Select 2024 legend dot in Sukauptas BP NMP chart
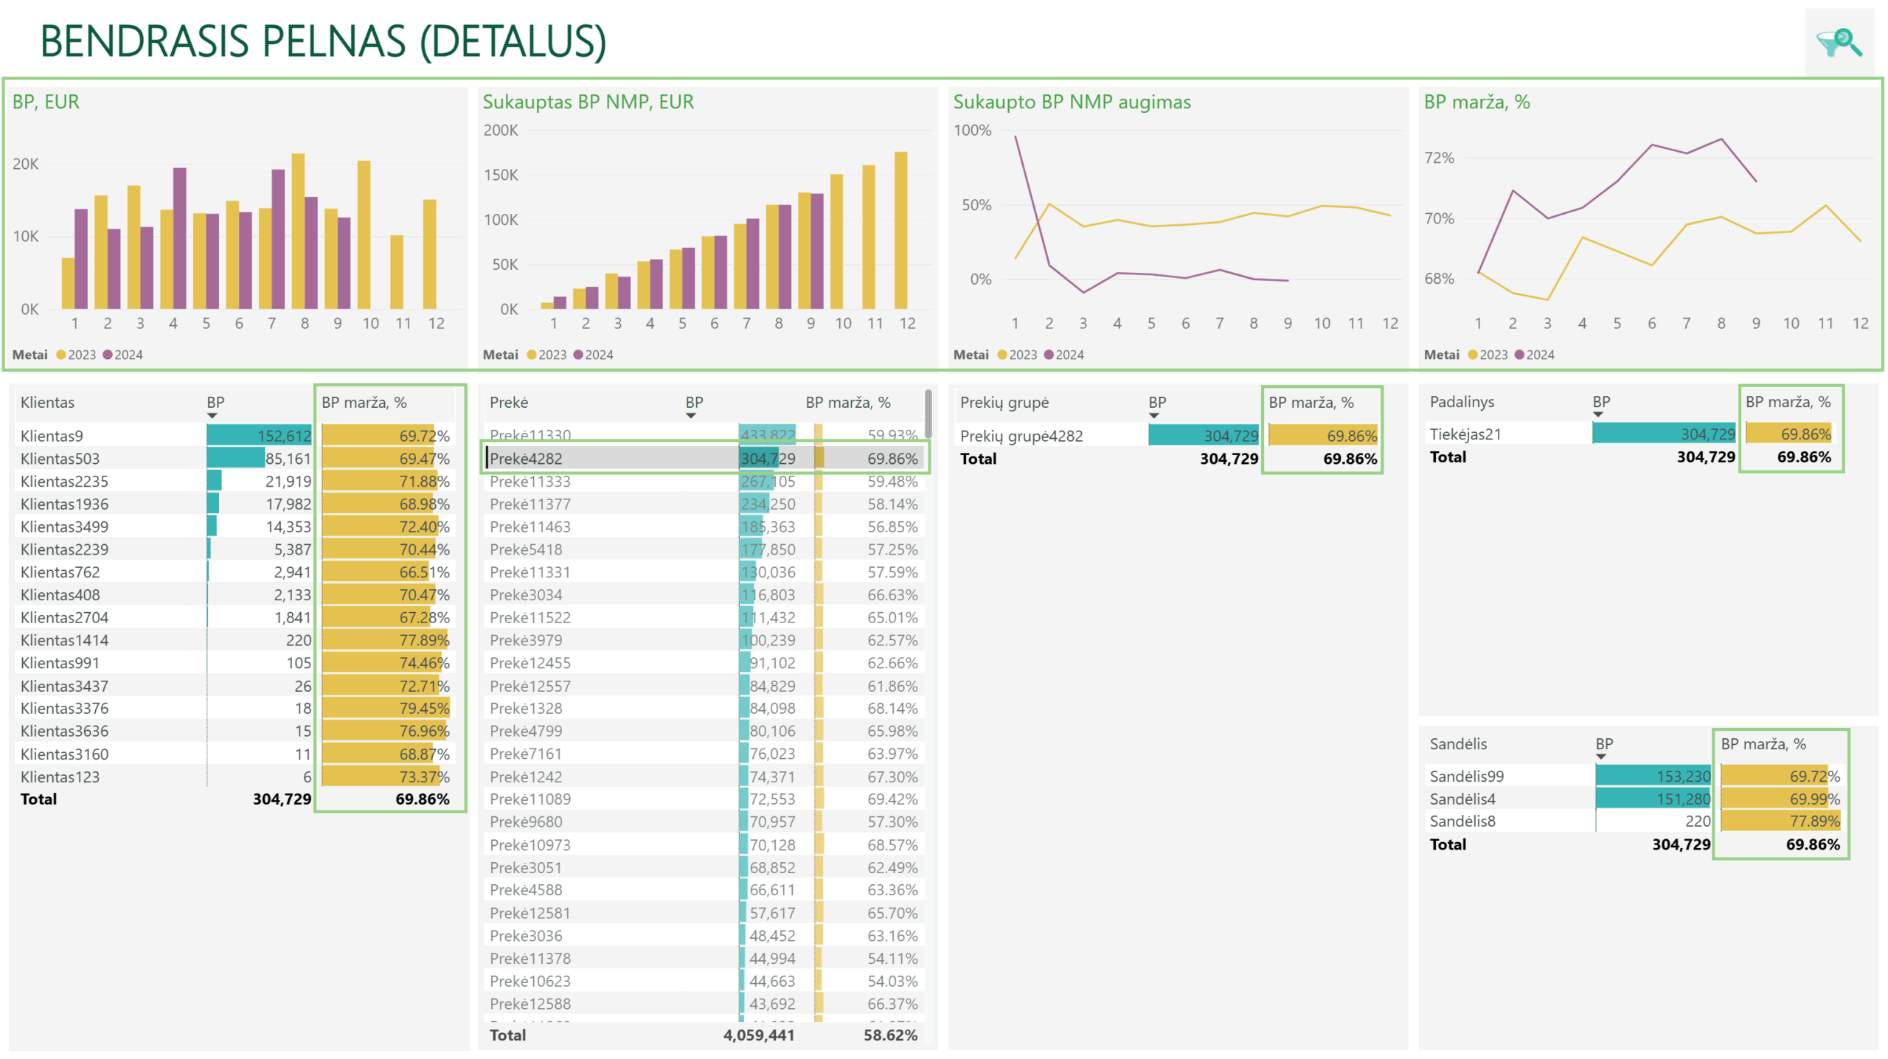Image resolution: width=1888 pixels, height=1059 pixels. 578,355
